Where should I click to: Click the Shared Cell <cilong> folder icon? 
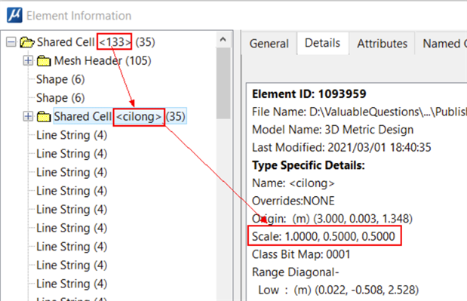44,117
